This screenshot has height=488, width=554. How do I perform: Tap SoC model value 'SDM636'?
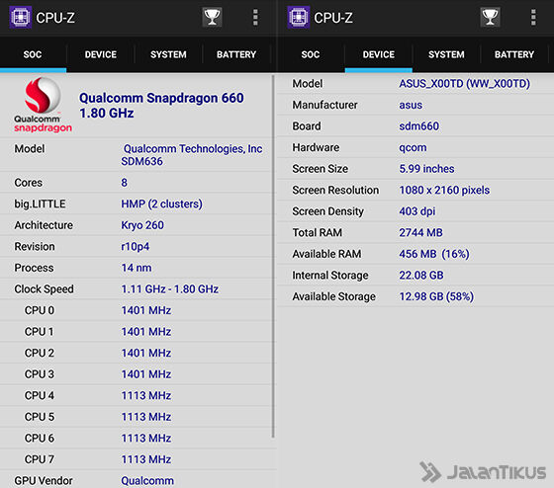(x=142, y=162)
